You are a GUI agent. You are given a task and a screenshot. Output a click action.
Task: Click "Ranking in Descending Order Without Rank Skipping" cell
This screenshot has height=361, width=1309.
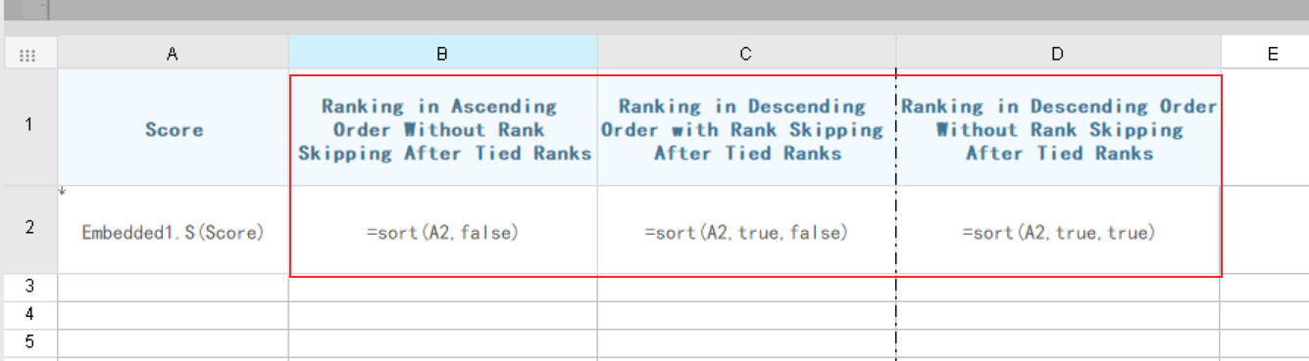[x=1058, y=128]
